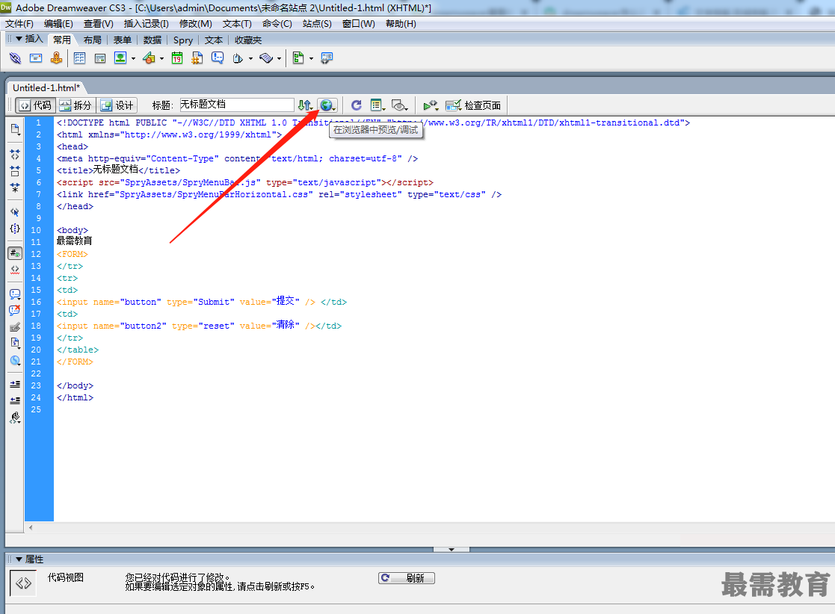Balance Braces in coding toolbar
835x614 pixels.
coord(15,229)
